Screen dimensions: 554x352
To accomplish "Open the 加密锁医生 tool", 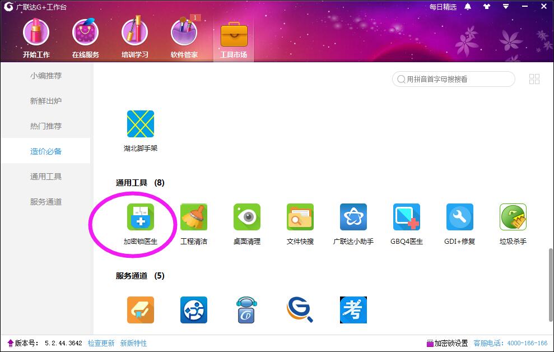I will [141, 217].
